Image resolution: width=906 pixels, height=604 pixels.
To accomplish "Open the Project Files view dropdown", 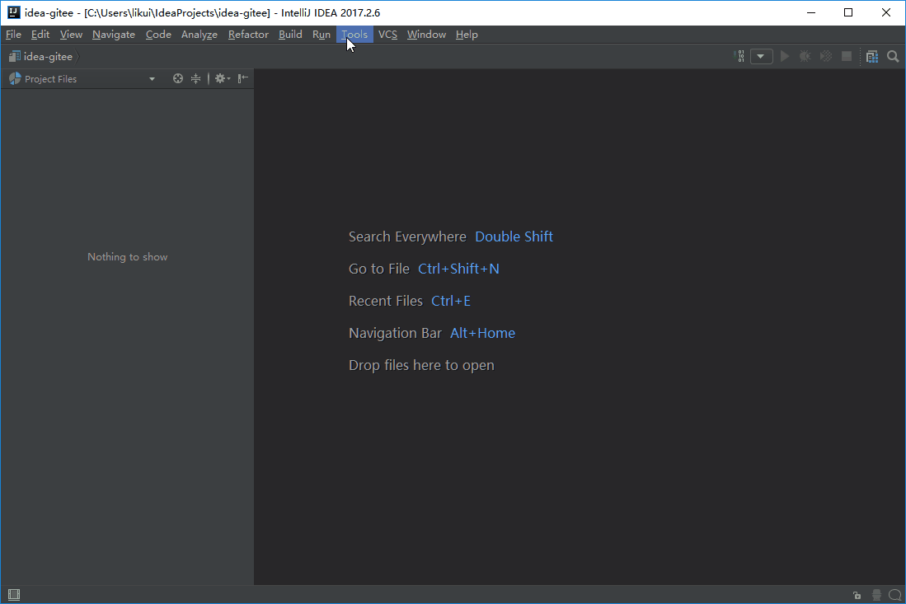I will [152, 79].
